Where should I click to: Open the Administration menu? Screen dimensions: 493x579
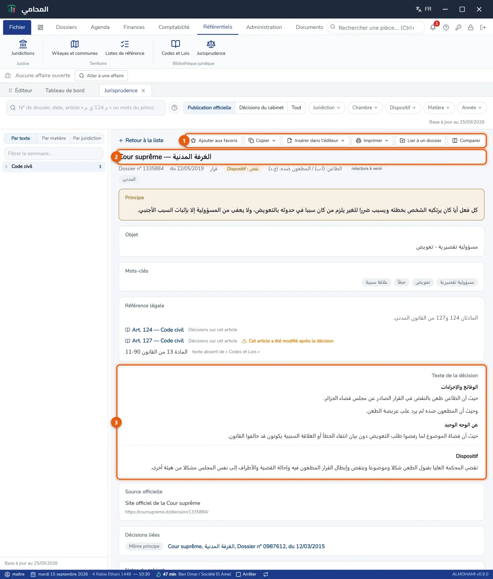point(264,27)
